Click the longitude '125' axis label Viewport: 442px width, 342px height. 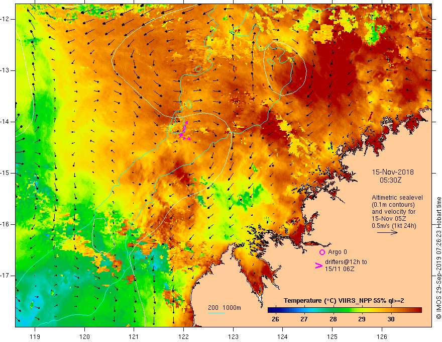coord(333,336)
